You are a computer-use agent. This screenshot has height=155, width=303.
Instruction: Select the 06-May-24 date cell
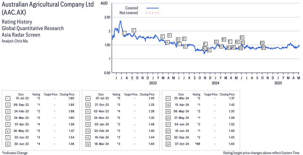(x=181, y=111)
